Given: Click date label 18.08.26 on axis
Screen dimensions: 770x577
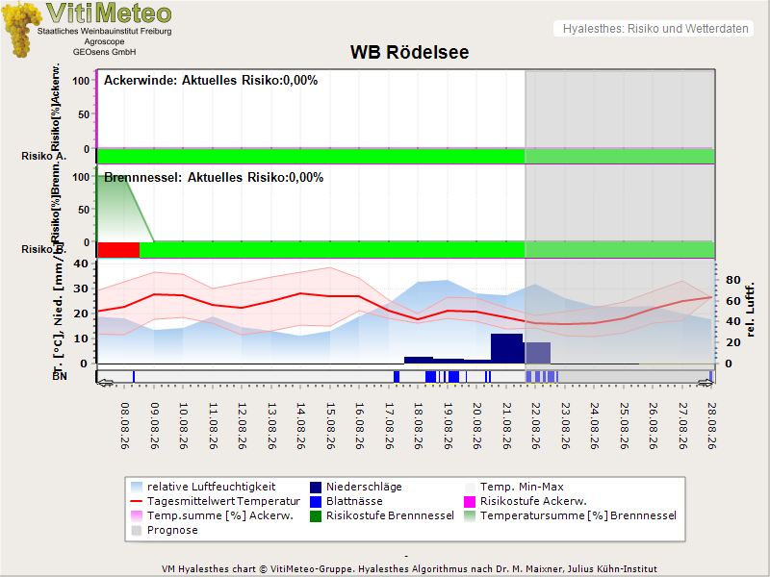Looking at the screenshot, I should 419,426.
